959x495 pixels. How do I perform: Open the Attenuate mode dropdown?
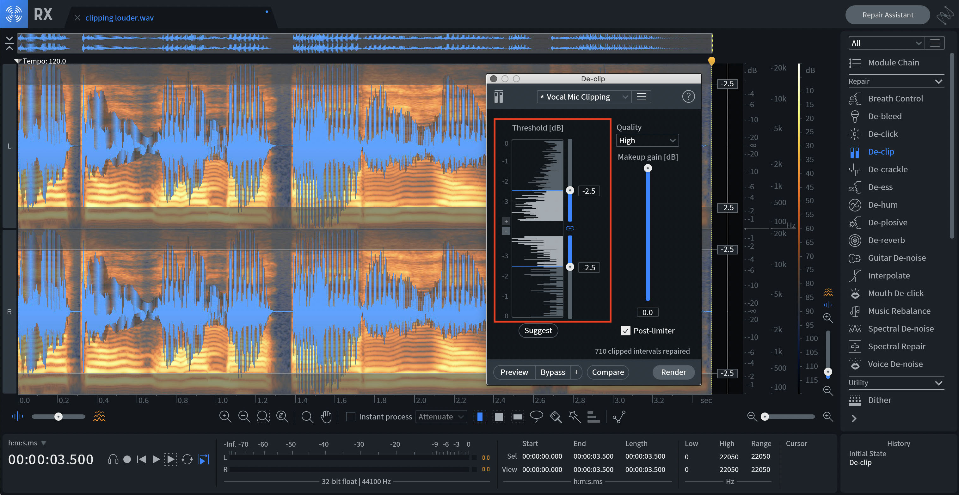point(441,417)
